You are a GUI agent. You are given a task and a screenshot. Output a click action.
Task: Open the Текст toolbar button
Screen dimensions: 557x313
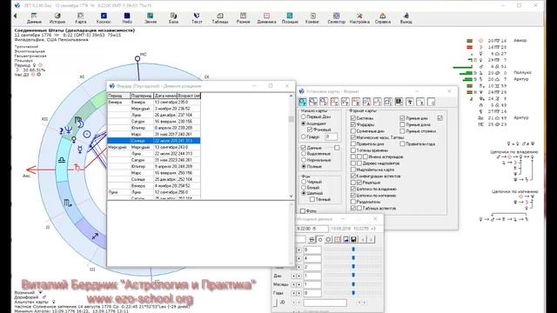point(197,18)
